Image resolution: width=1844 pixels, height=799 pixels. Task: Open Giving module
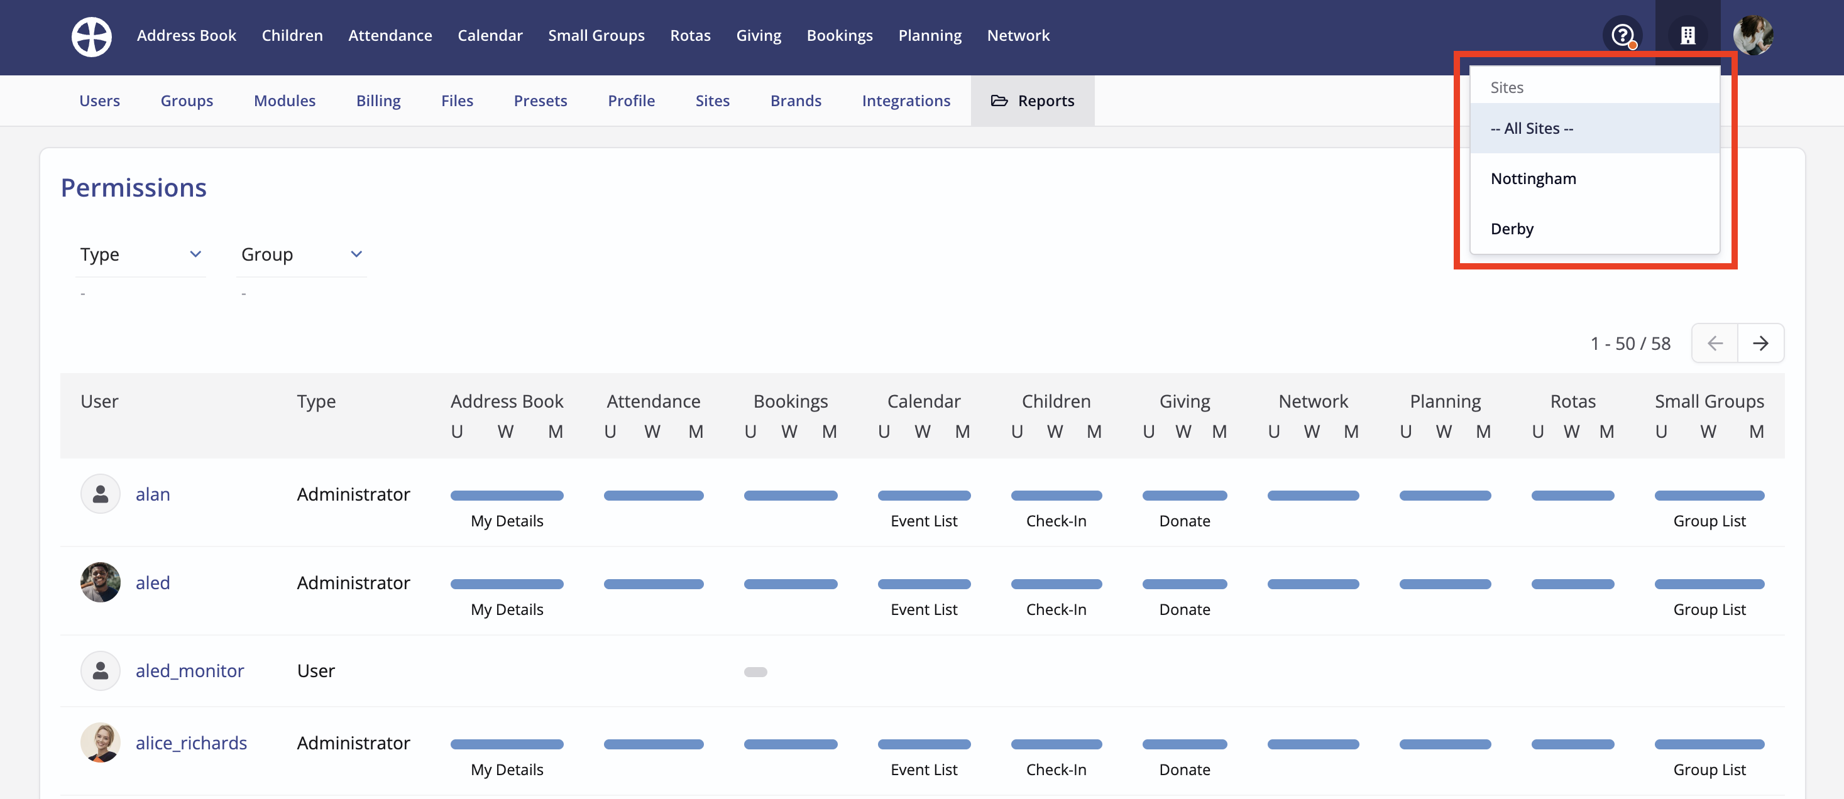point(759,35)
